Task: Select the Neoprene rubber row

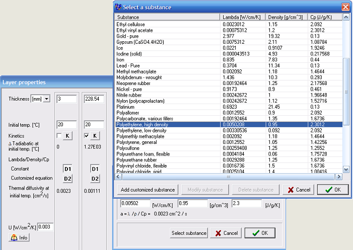Action: [x=229, y=83]
